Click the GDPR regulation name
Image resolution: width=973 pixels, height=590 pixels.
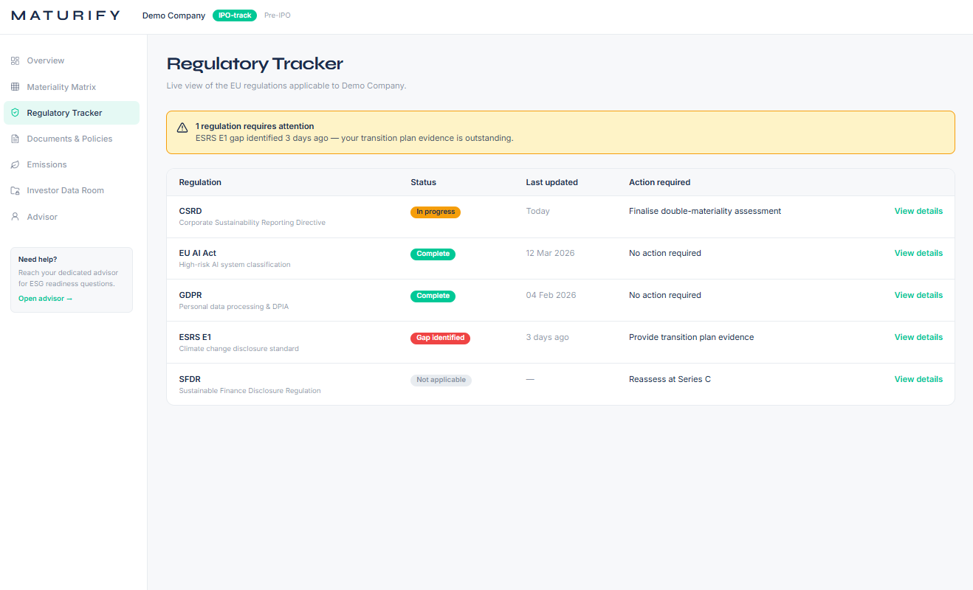[x=190, y=295]
